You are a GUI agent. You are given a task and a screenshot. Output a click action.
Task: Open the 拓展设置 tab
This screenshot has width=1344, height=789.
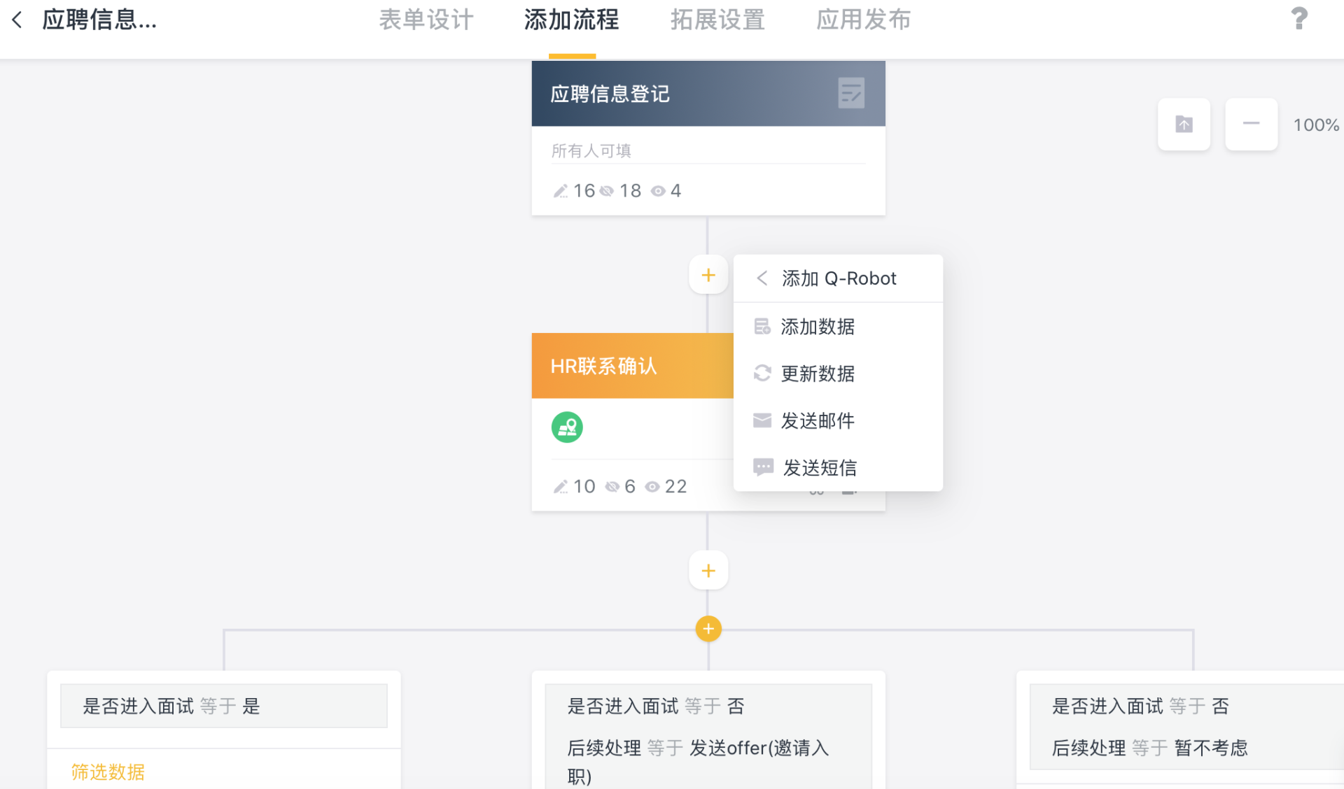click(717, 20)
